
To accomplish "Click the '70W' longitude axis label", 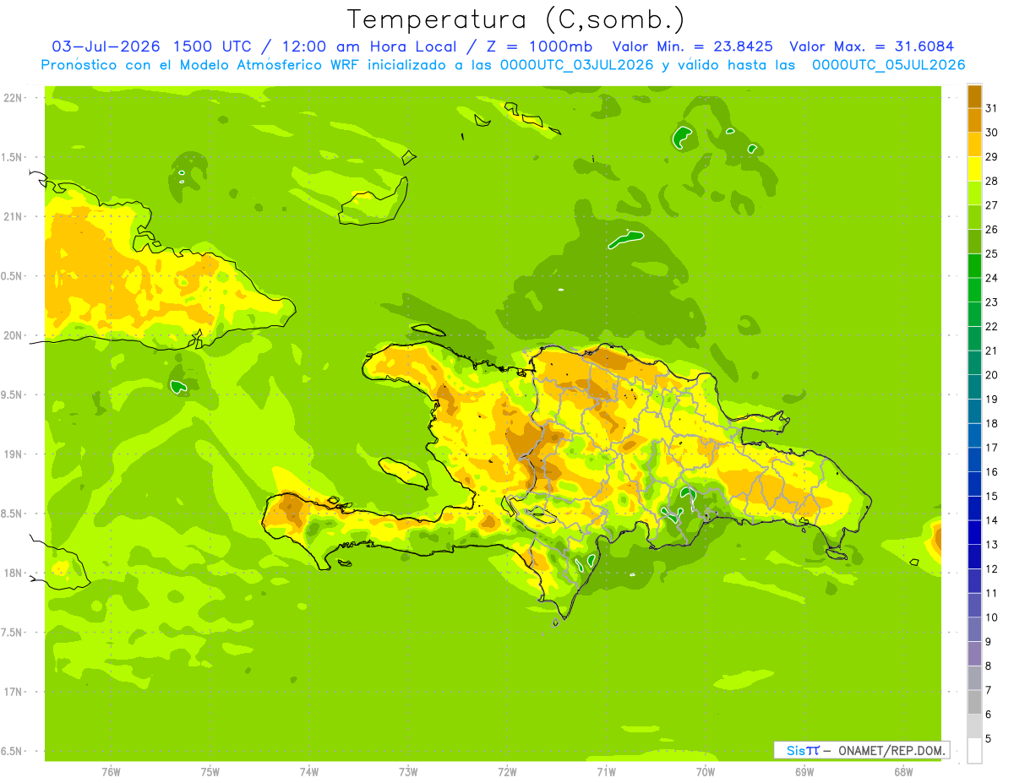I will pos(706,772).
